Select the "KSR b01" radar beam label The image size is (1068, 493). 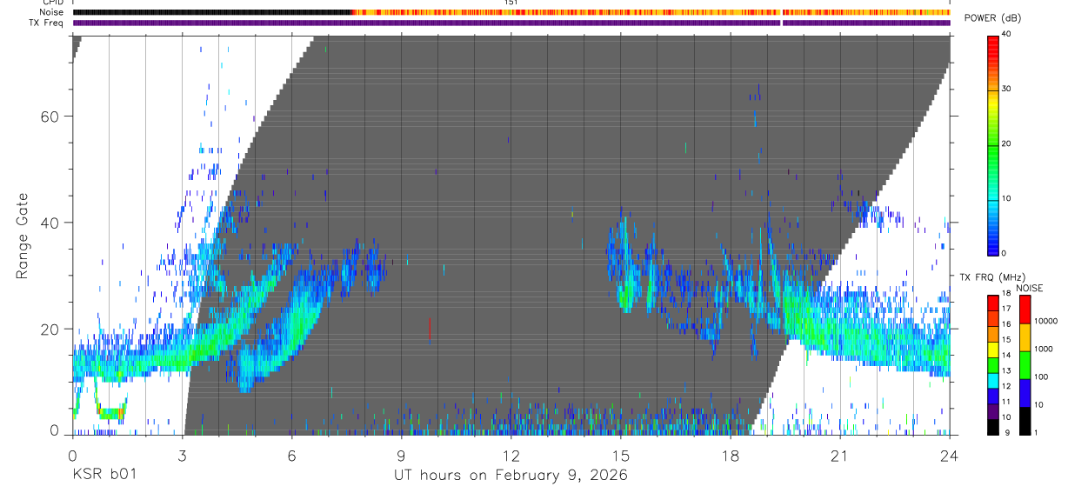click(103, 476)
